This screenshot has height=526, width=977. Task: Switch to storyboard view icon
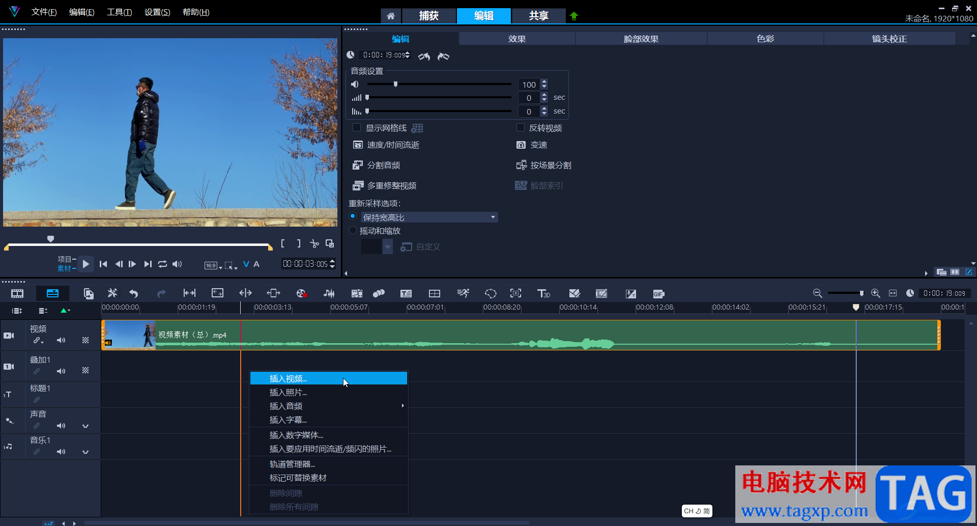coord(17,293)
